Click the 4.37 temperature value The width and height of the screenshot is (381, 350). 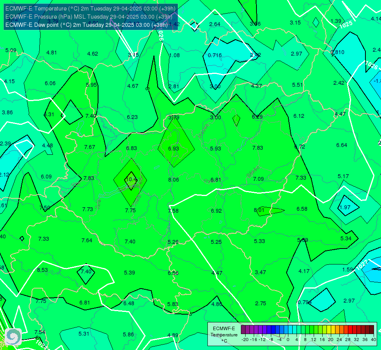[256, 86]
